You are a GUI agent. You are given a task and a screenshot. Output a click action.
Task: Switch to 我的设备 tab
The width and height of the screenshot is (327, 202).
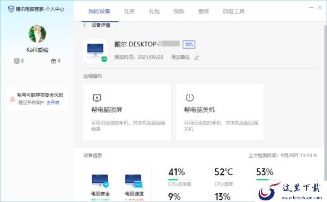tap(99, 11)
